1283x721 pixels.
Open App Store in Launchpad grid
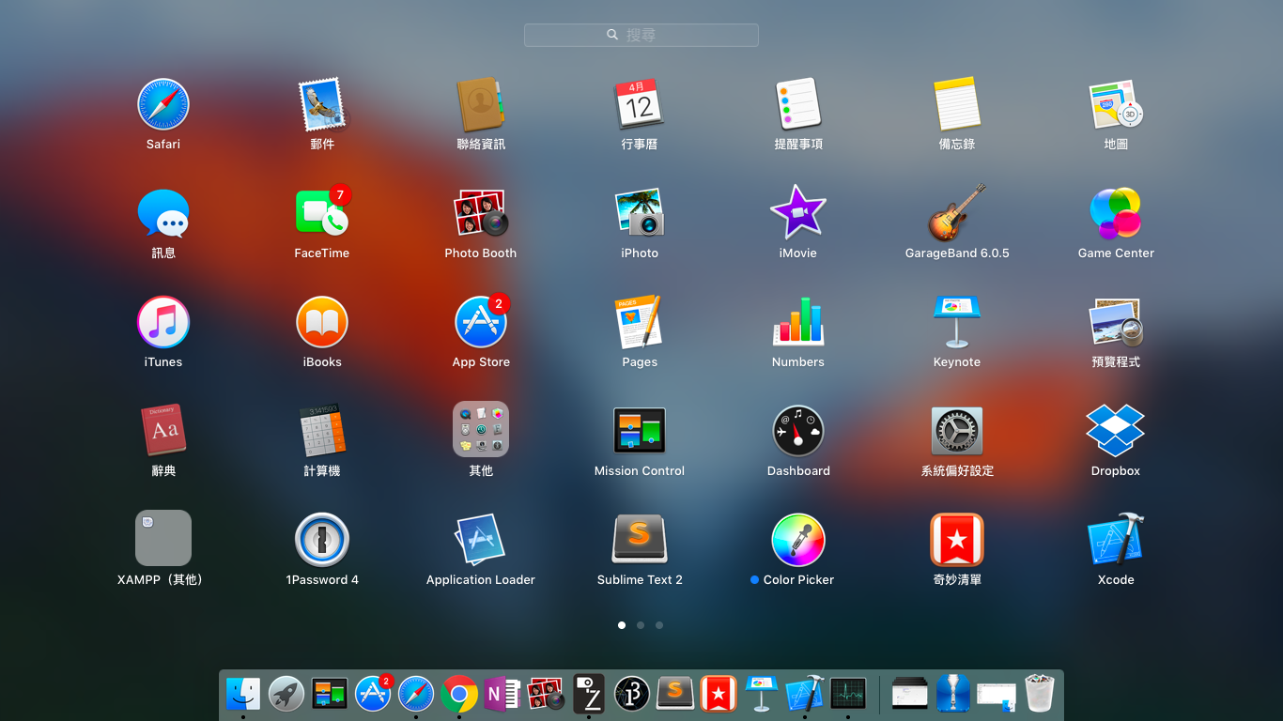coord(481,322)
